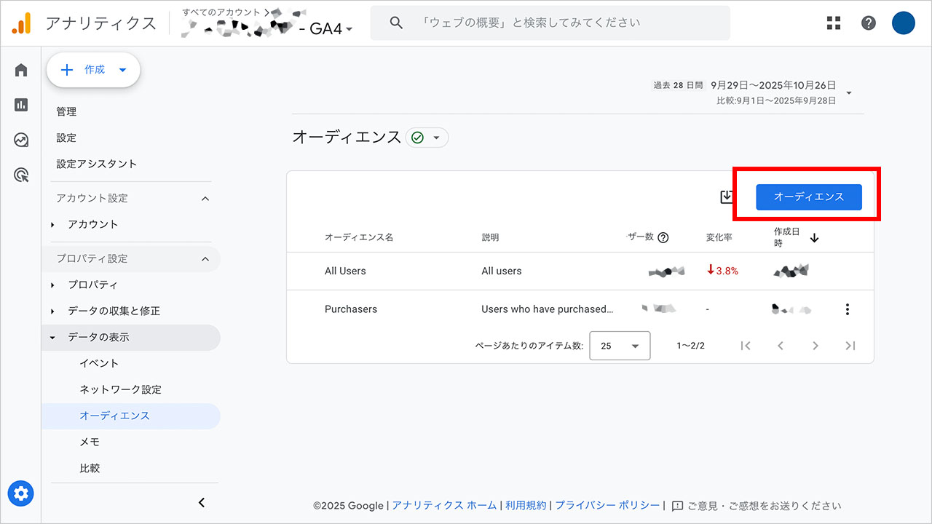The image size is (932, 524).
Task: Click the user count help icon
Action: point(663,237)
